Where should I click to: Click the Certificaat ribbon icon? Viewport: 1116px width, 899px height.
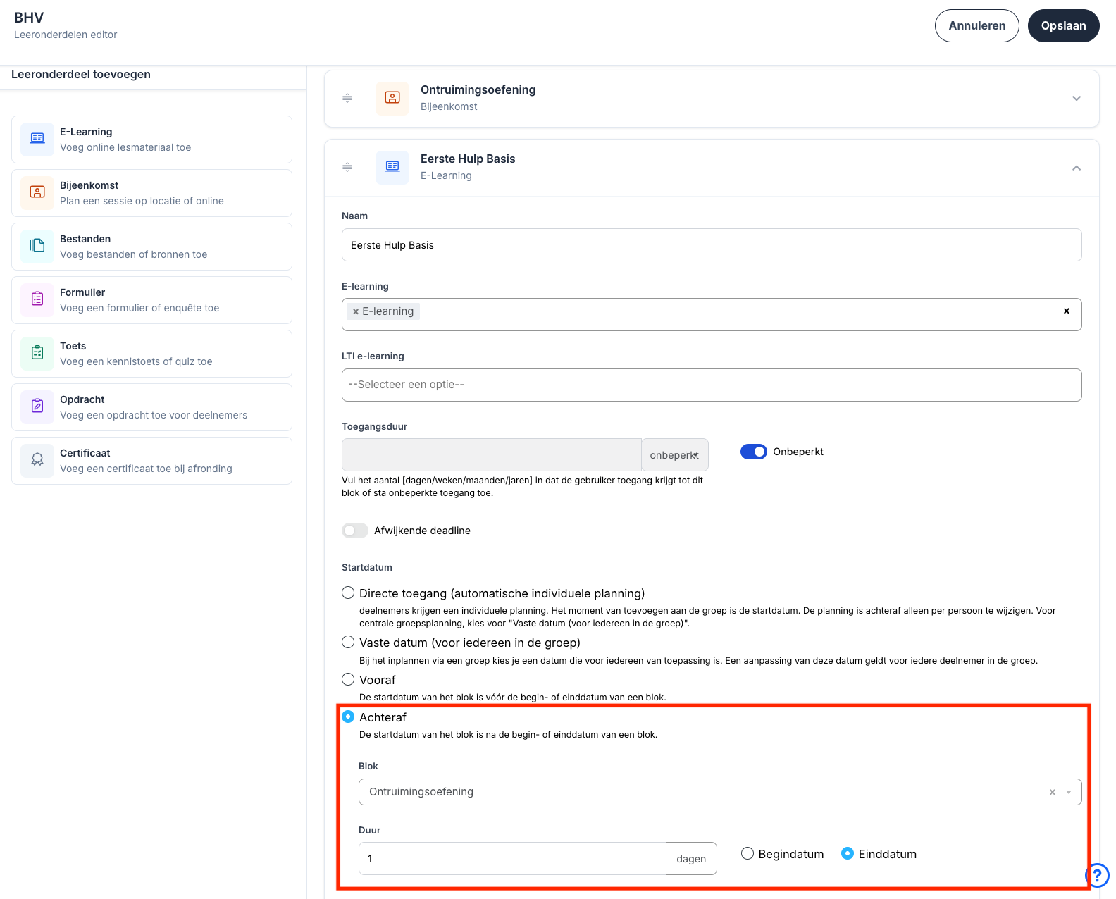(37, 460)
